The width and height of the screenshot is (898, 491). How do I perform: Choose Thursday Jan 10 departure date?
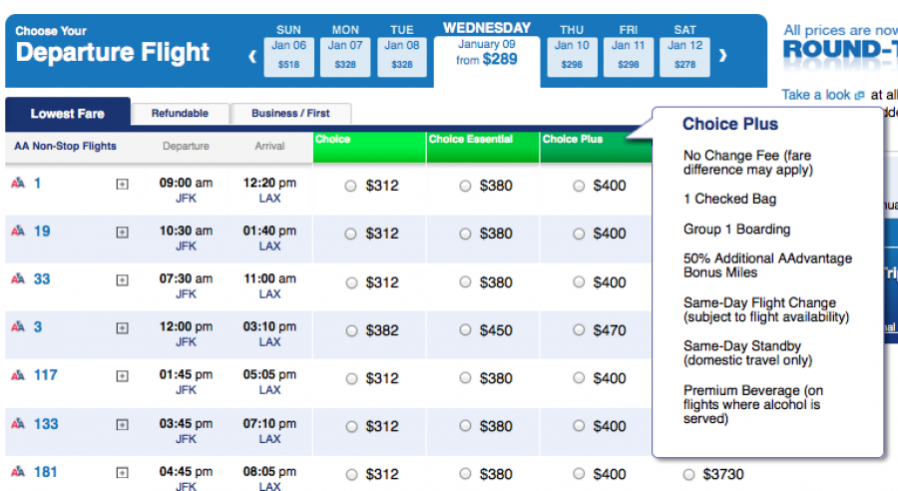[x=572, y=55]
